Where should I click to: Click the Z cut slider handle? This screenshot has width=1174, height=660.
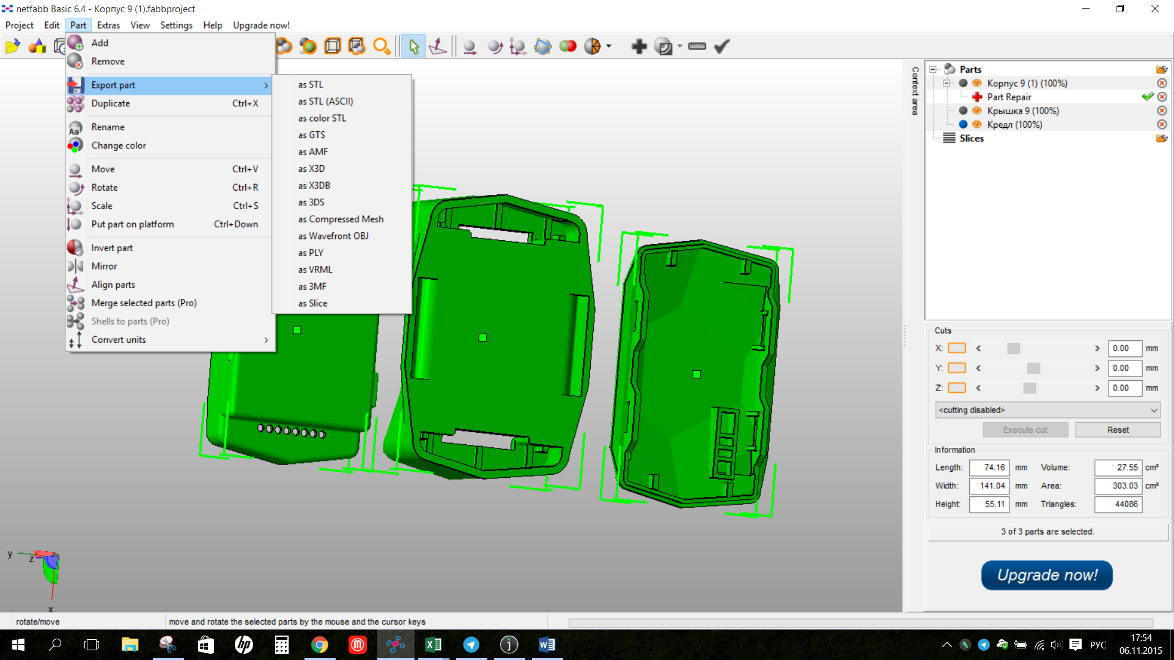1030,388
